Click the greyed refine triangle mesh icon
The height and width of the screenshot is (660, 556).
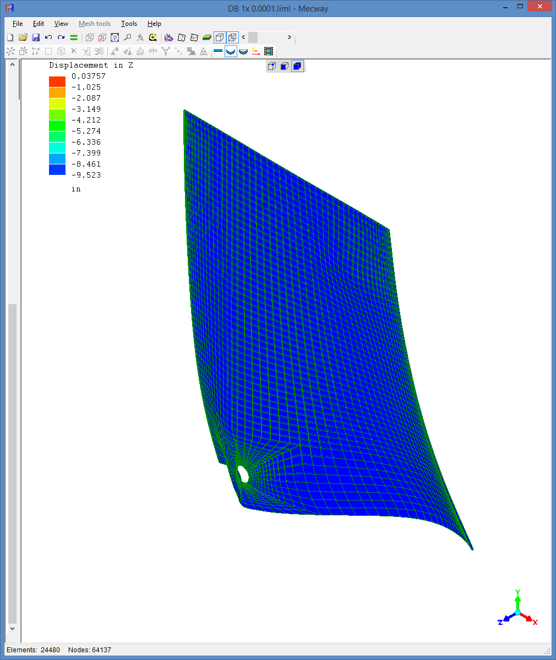point(204,51)
